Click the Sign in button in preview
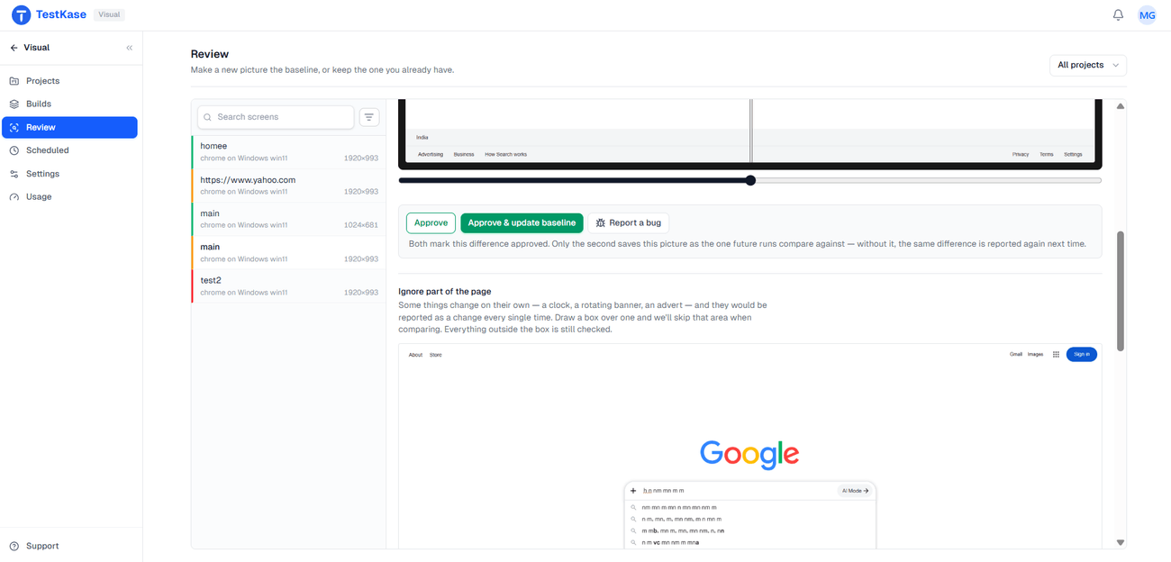 [1082, 355]
